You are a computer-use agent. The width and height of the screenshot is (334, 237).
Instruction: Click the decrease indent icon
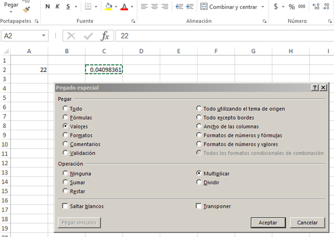[179, 7]
